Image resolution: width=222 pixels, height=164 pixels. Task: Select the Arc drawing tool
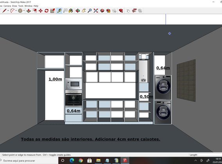click(x=13, y=11)
